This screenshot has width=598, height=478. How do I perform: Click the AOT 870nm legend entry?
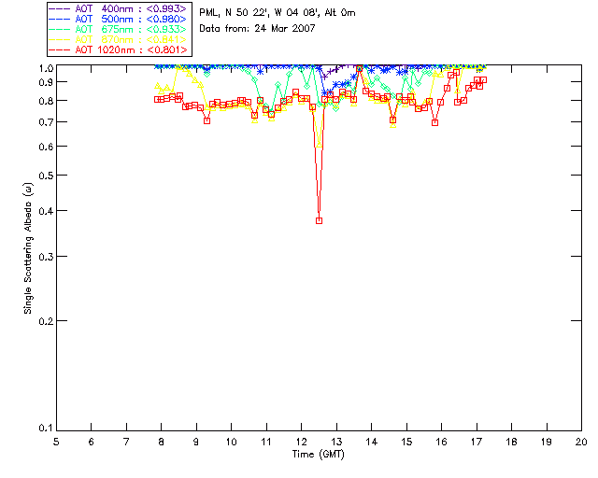pos(118,39)
